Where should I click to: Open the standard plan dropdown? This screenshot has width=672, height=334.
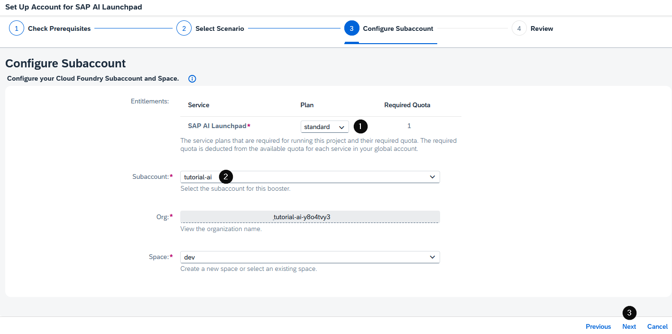tap(325, 127)
